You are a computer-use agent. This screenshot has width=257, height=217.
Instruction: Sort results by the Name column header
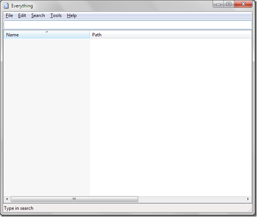pos(47,35)
